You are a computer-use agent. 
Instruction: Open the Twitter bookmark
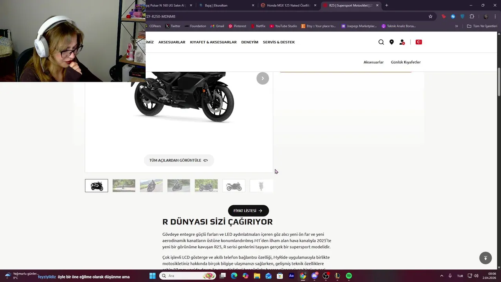(173, 26)
